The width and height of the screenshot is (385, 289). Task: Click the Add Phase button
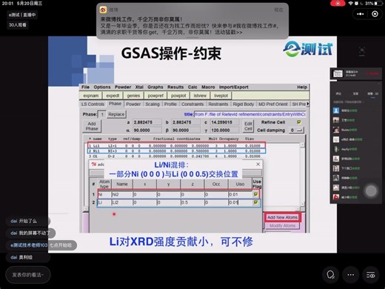point(92,126)
